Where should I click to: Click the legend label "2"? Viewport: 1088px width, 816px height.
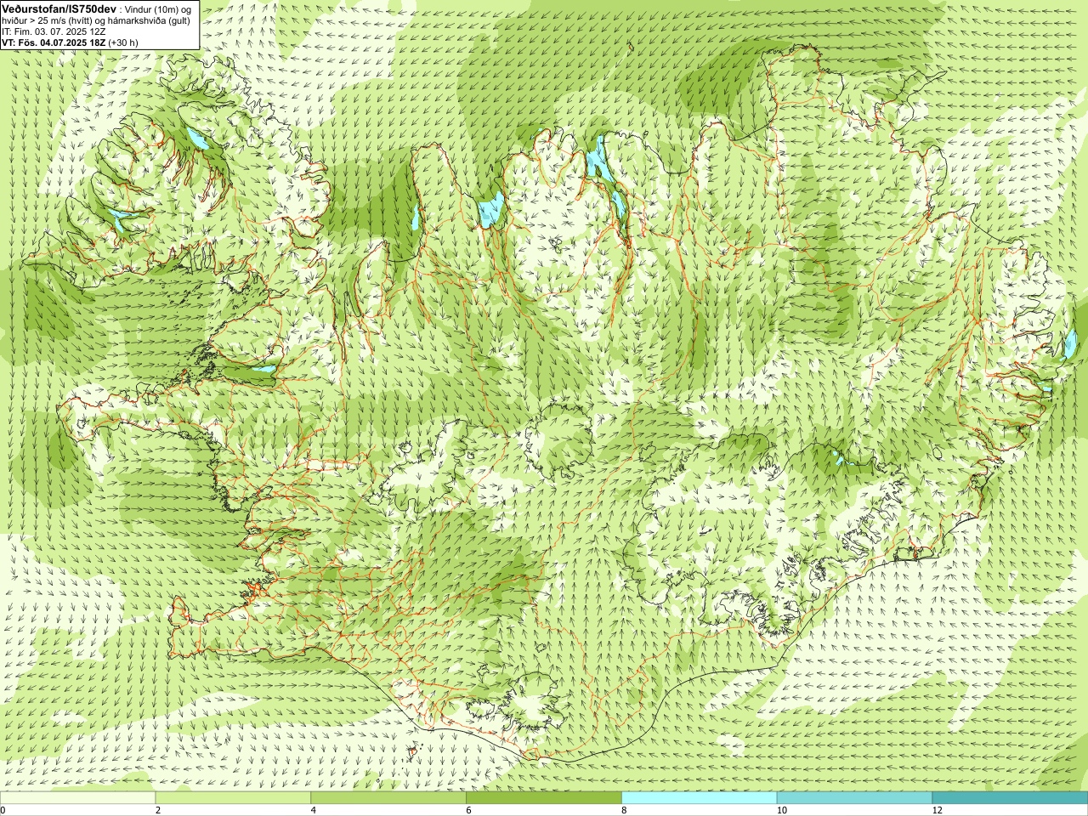(158, 810)
